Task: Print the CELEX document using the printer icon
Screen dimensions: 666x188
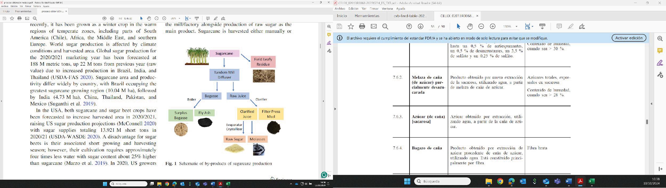Action: 362,26
